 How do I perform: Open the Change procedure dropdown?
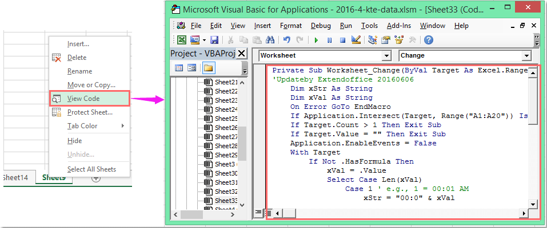pos(526,56)
